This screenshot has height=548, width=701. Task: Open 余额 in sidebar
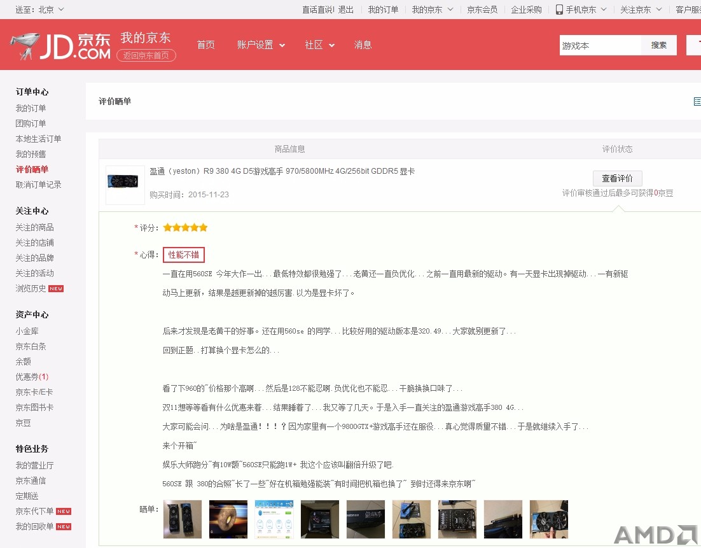tap(23, 362)
